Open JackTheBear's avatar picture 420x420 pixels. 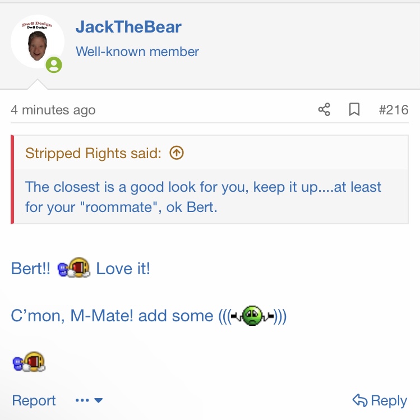[x=37, y=42]
